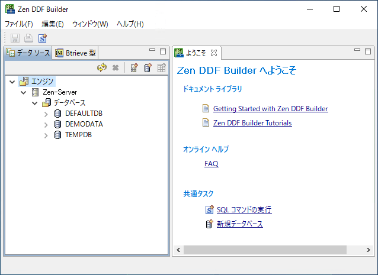Select the DEMODATA database

tap(84, 124)
